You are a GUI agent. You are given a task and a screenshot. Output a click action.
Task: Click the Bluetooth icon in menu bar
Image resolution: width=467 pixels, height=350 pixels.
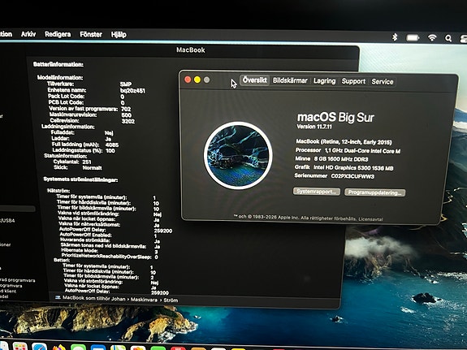coord(395,37)
